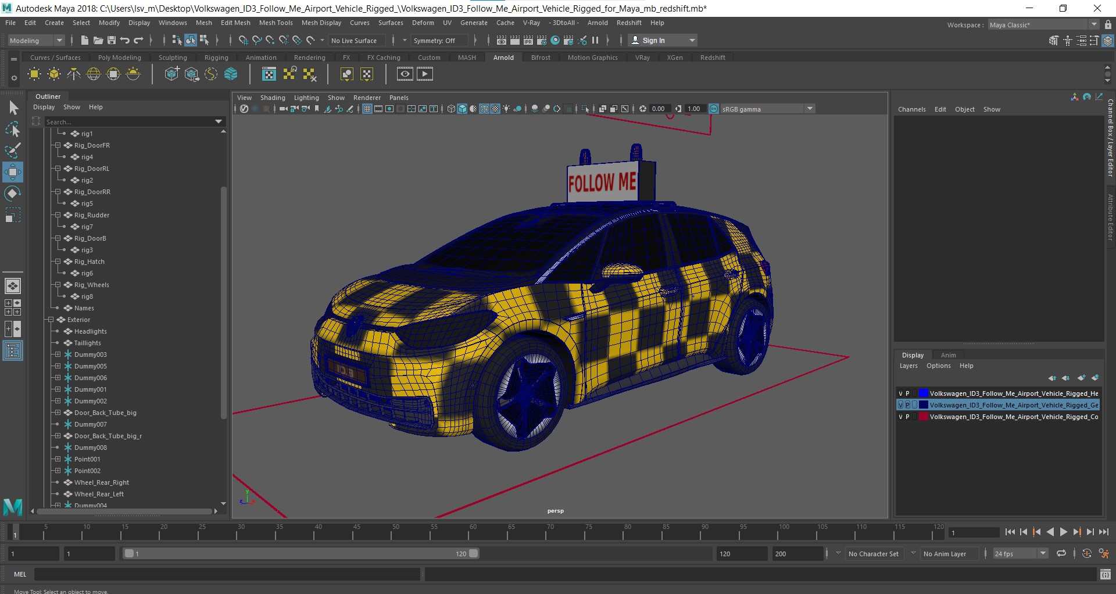
Task: Create an Arnold stand-in
Action: [x=171, y=74]
